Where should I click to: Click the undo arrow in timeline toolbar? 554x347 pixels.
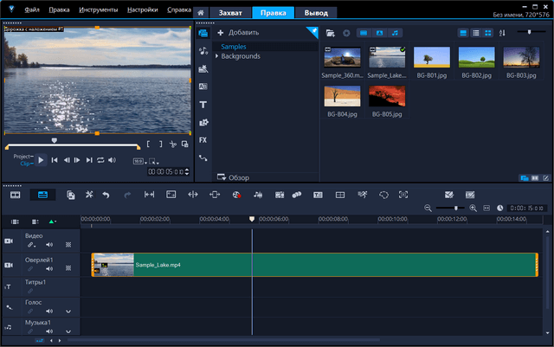(x=106, y=195)
